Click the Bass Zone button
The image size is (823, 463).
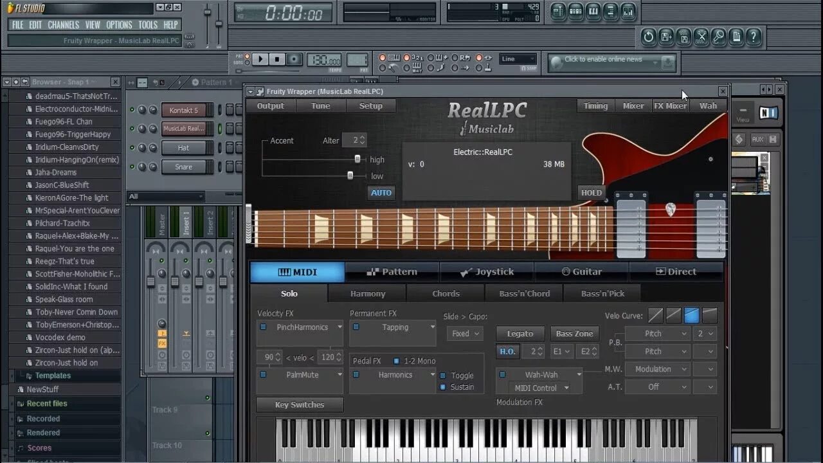pos(574,334)
